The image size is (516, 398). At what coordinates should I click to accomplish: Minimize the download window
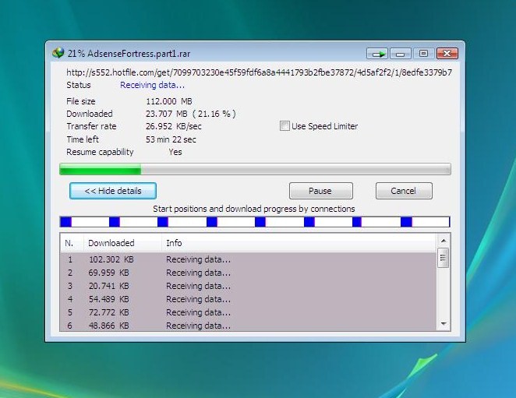pos(401,53)
